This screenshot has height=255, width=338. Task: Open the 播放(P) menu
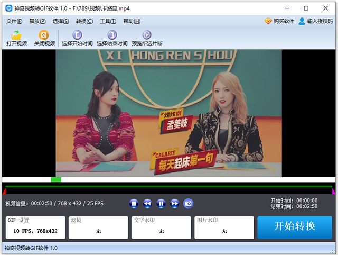37,21
